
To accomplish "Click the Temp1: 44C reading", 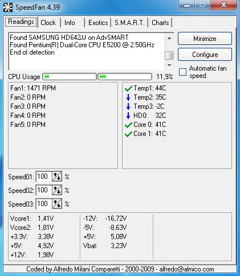I will coord(150,88).
